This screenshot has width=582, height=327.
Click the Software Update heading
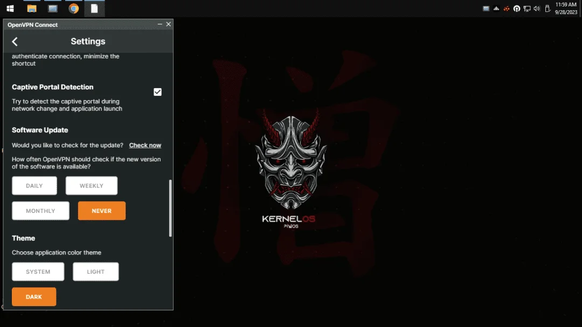pos(40,130)
